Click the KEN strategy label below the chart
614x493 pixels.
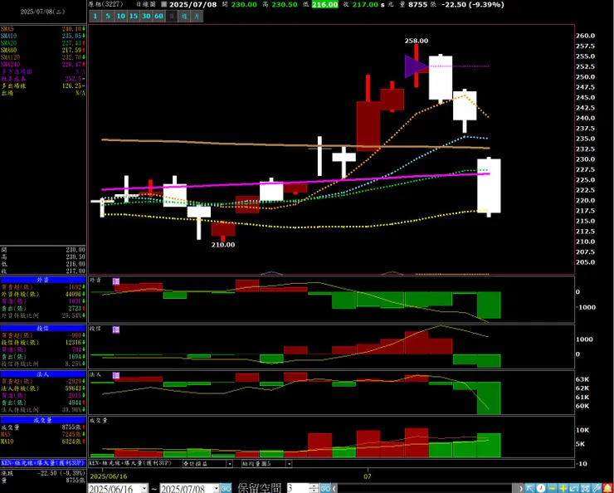pos(130,463)
